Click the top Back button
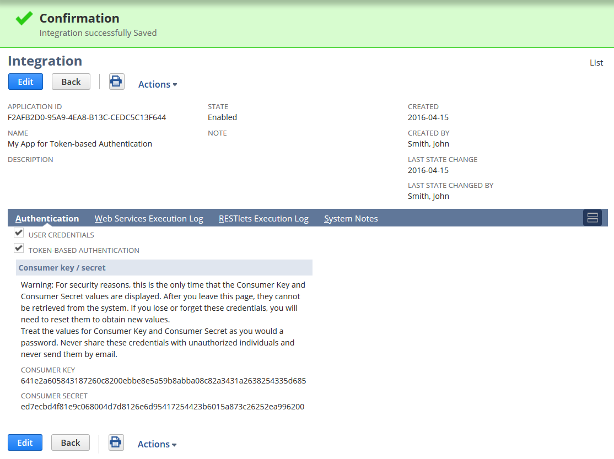 point(71,81)
